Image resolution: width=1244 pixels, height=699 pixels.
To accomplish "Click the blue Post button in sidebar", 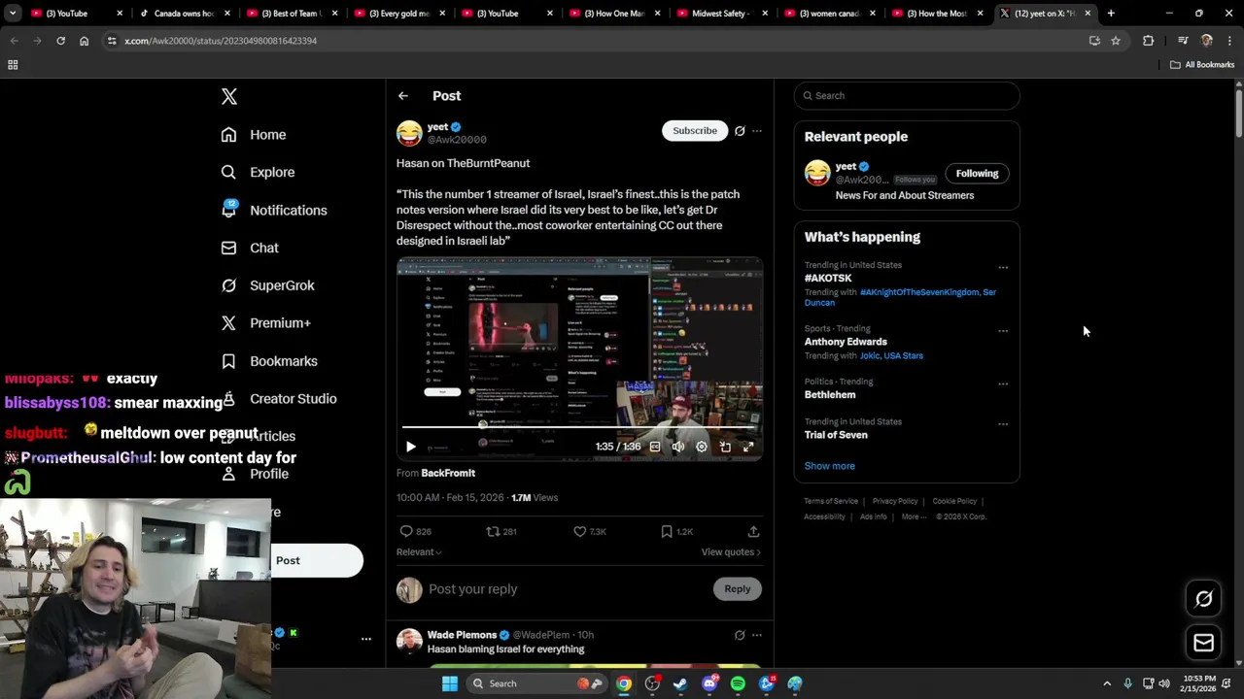I will (x=316, y=560).
